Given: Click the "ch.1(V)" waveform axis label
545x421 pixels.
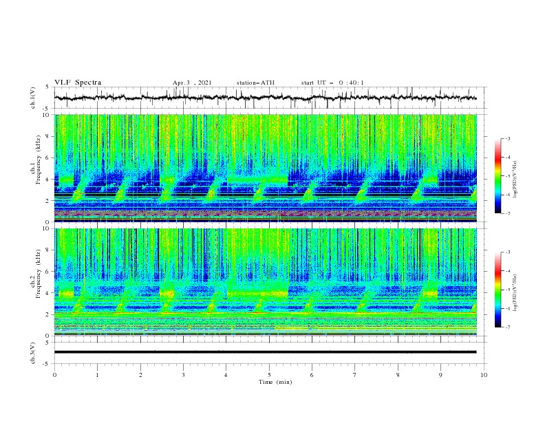Looking at the screenshot, I should click(33, 98).
